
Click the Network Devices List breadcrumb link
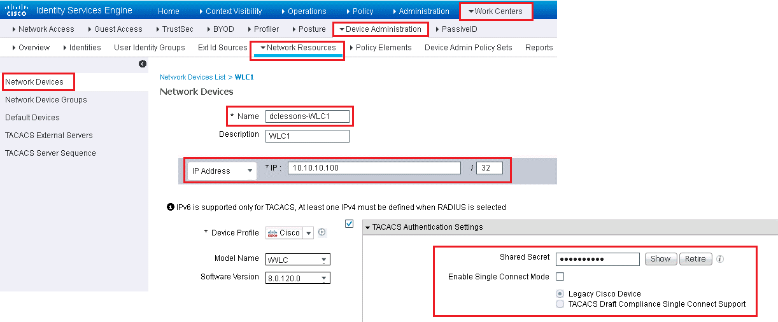tap(193, 77)
